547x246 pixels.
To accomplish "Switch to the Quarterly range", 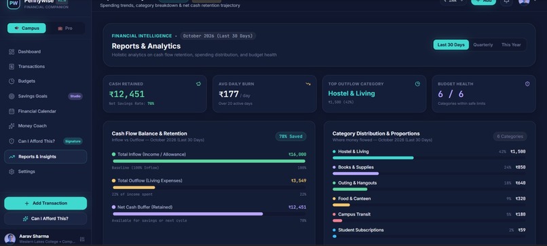I will (483, 45).
